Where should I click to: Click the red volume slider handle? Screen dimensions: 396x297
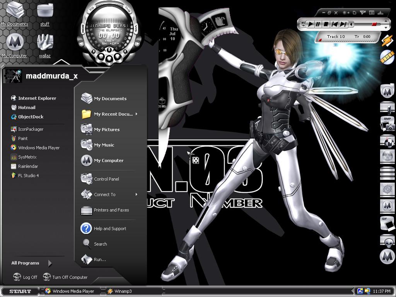(374, 24)
